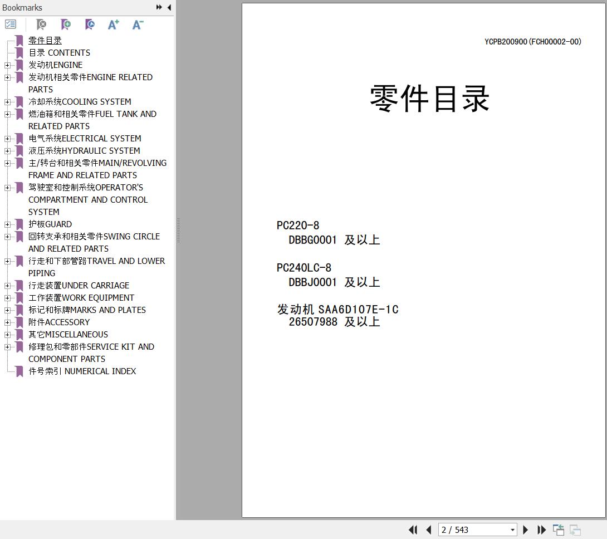Expand the MAIN/REVOLVING FRAME bookmark
This screenshot has width=607, height=539.
[x=7, y=163]
